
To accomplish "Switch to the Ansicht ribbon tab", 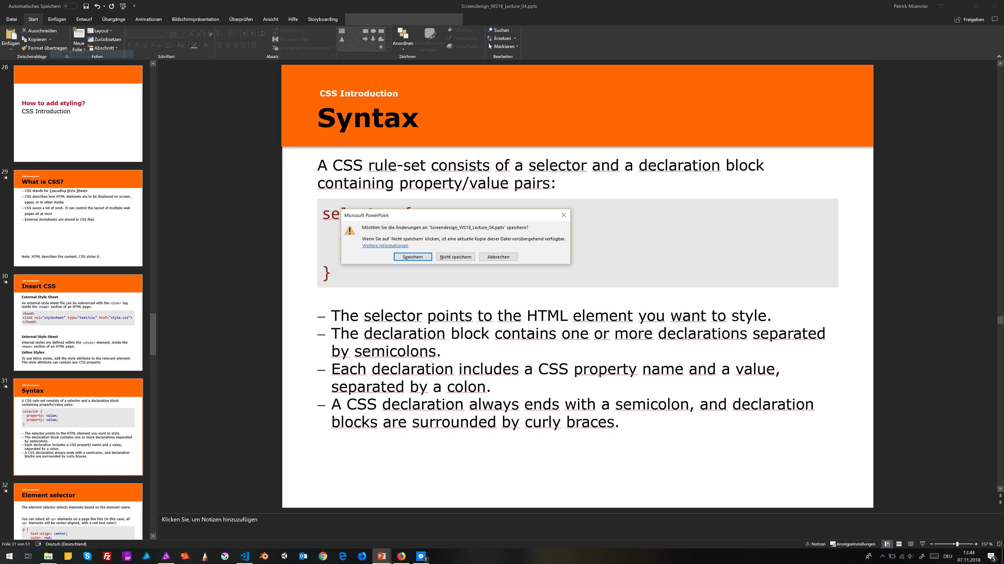I will [270, 19].
